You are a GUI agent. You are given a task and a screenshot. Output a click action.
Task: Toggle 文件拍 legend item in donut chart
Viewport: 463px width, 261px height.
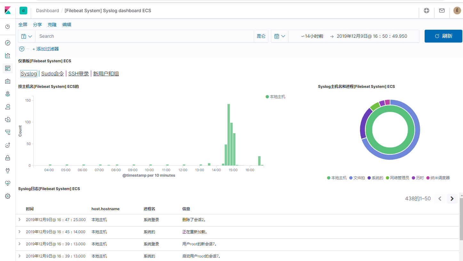(x=357, y=178)
